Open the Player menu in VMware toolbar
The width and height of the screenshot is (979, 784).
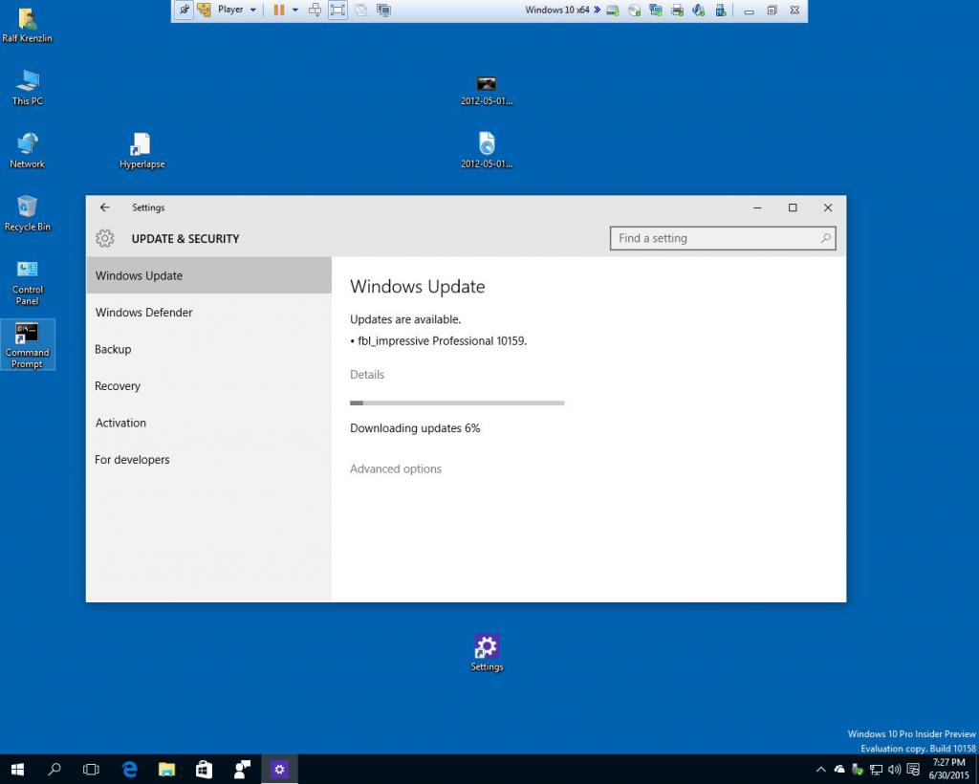coord(237,10)
